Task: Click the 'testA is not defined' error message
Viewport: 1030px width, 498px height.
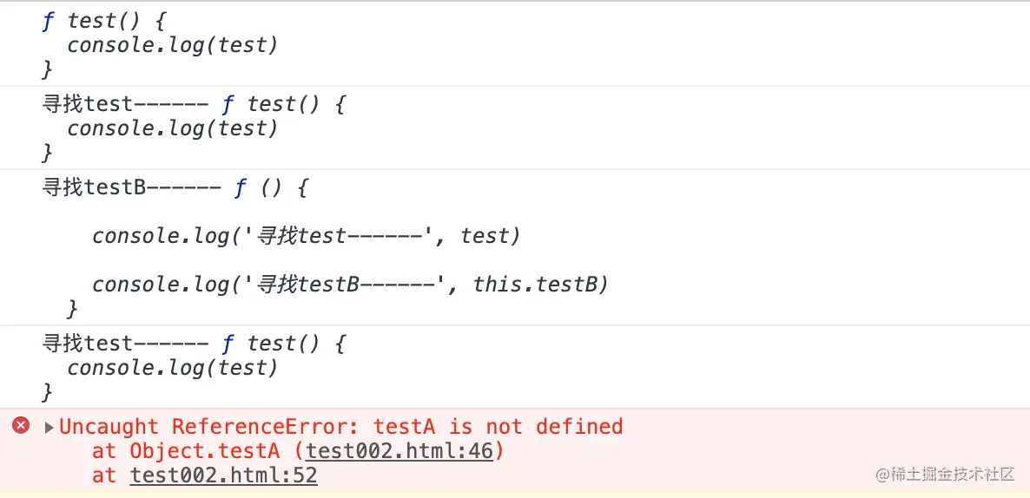Action: point(498,427)
